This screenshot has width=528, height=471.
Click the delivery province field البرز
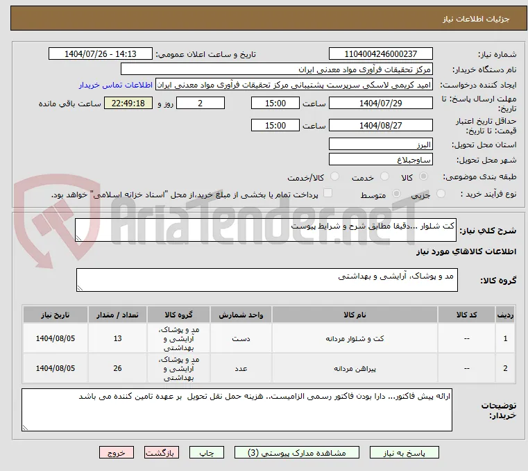(380, 144)
